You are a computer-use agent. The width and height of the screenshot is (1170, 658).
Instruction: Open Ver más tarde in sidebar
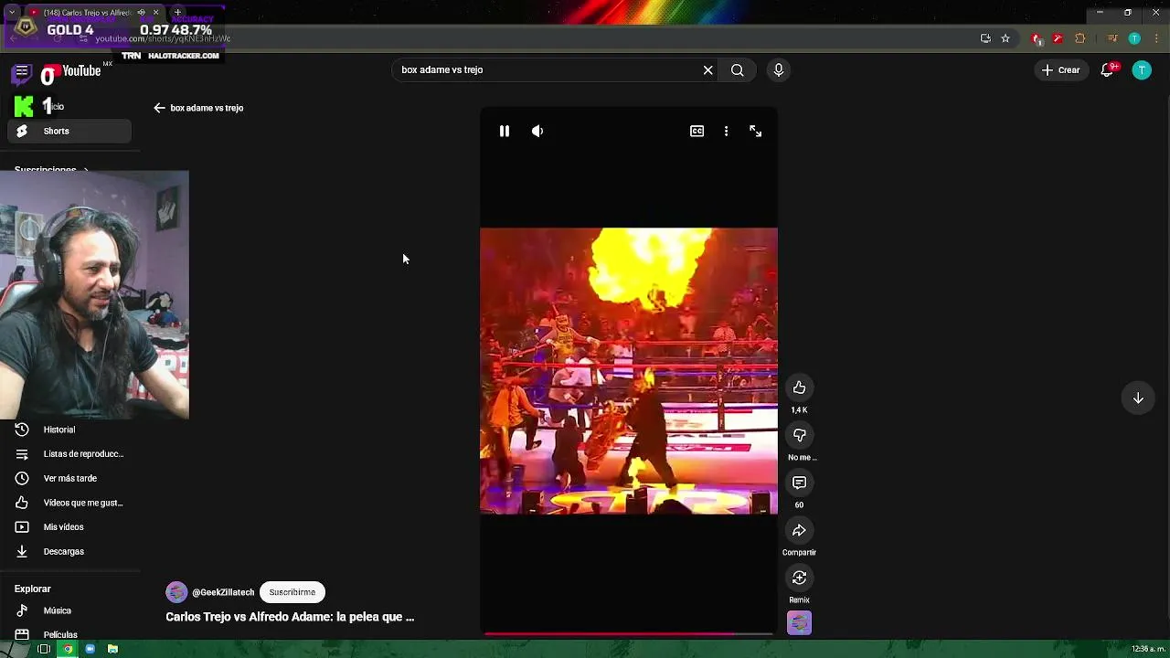coord(69,479)
